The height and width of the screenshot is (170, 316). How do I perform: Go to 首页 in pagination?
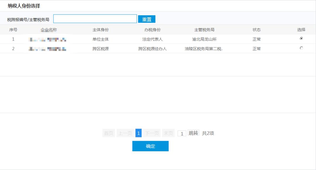pyautogui.click(x=109, y=133)
